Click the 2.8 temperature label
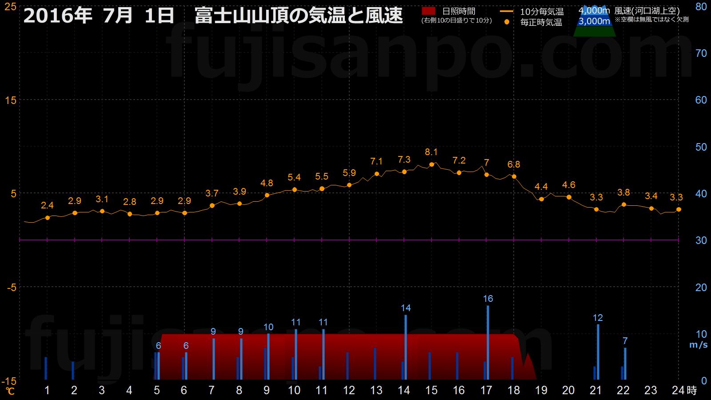The width and height of the screenshot is (711, 400). coord(129,202)
